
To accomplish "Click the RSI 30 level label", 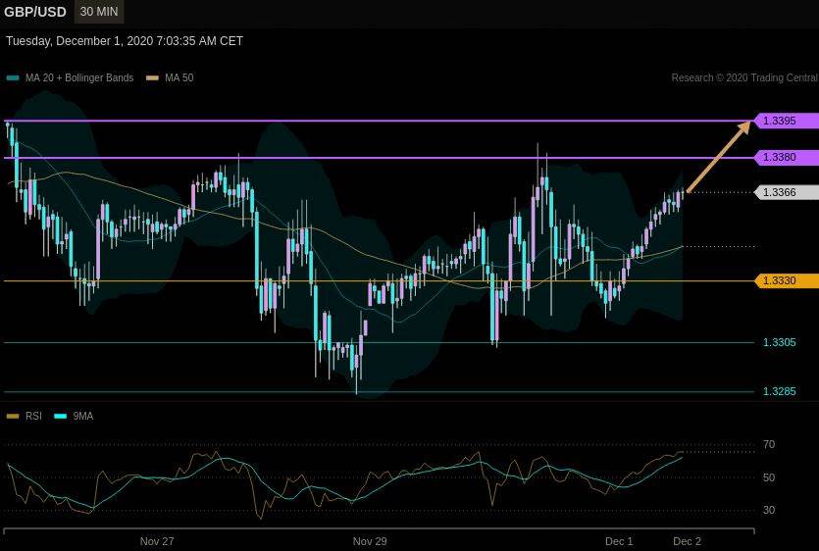I will point(769,510).
